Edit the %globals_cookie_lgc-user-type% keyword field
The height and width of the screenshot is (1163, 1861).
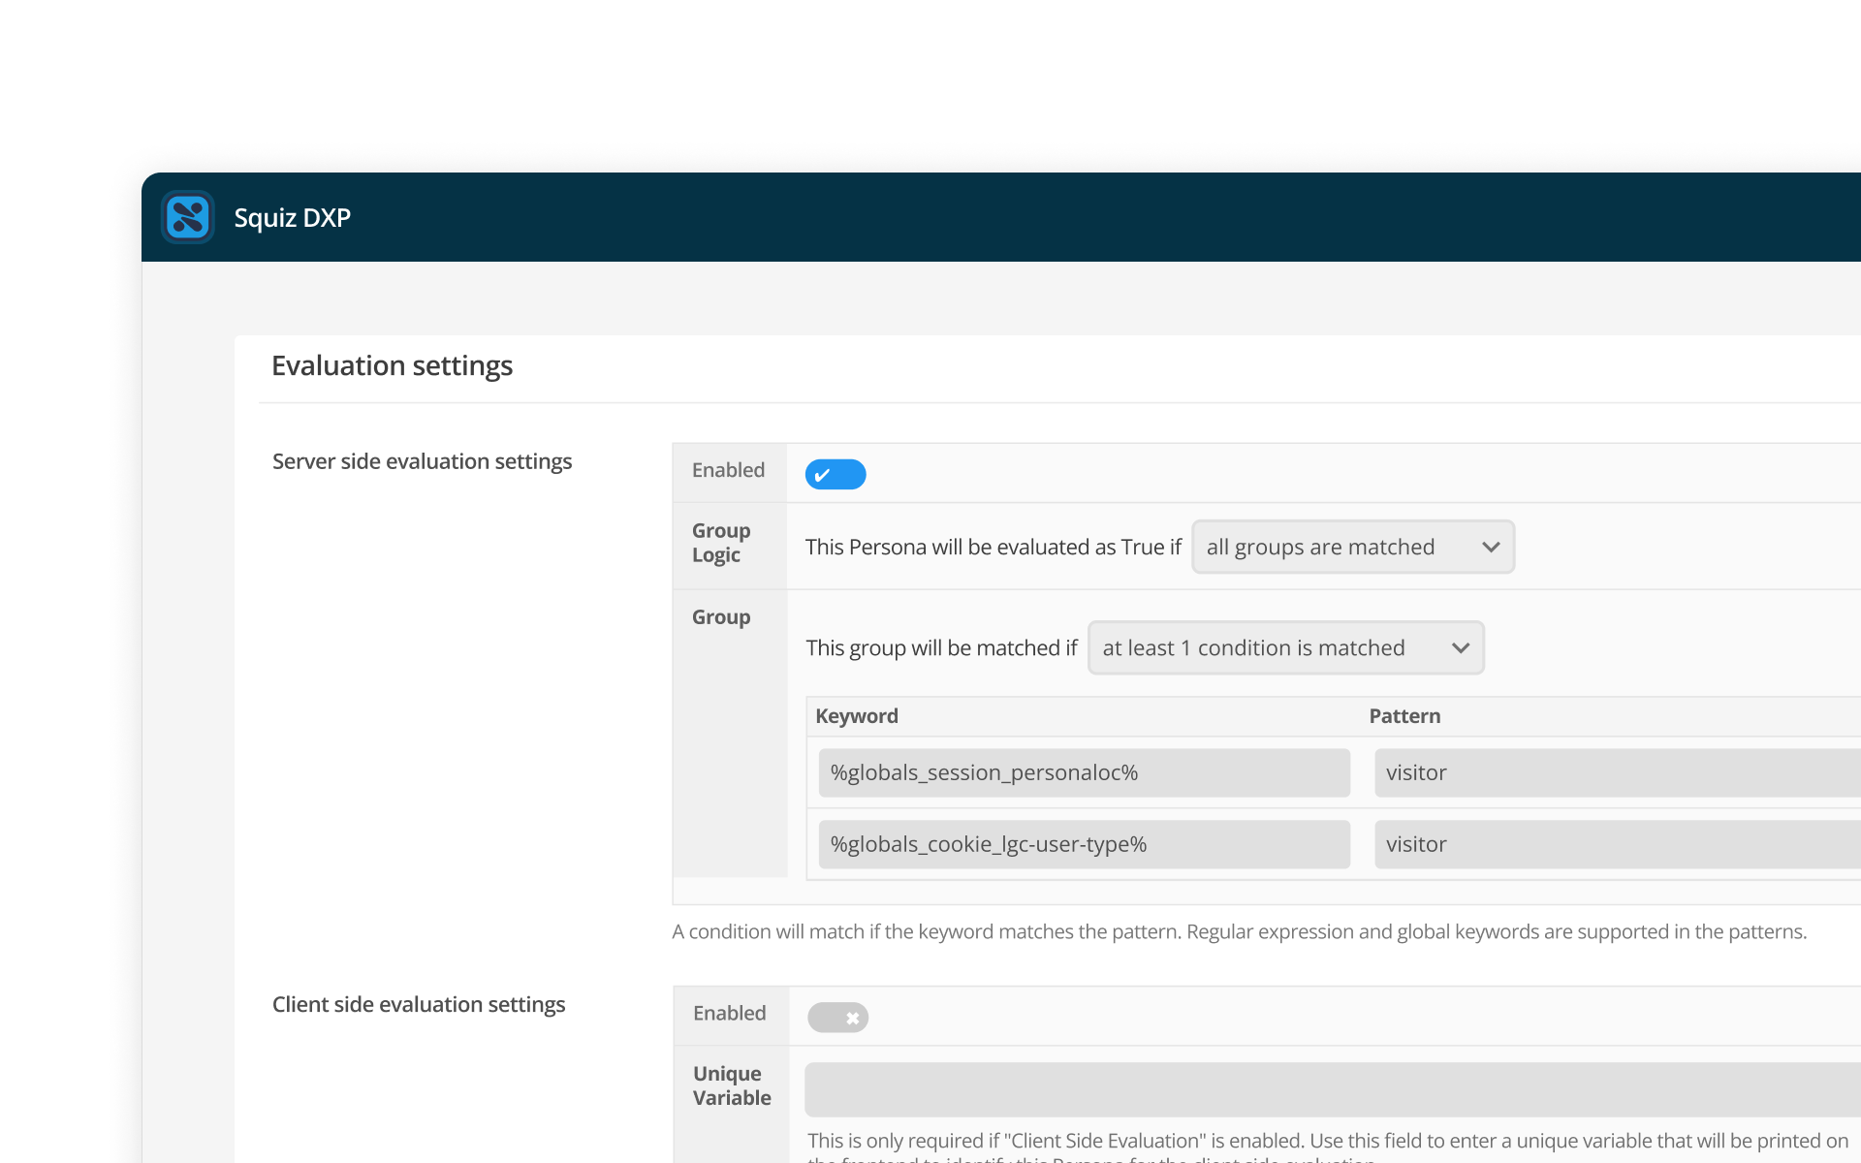[1084, 844]
